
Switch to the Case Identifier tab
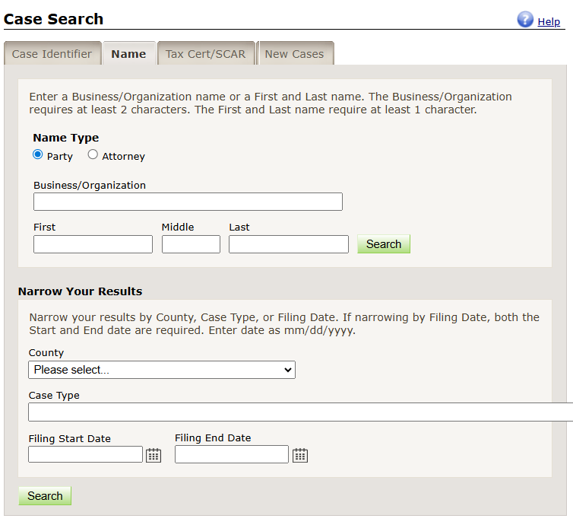52,54
